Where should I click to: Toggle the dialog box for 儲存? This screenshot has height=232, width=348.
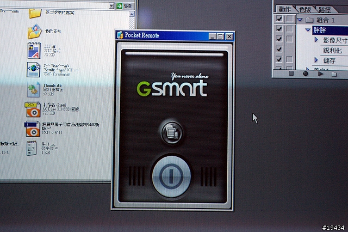pyautogui.click(x=290, y=59)
